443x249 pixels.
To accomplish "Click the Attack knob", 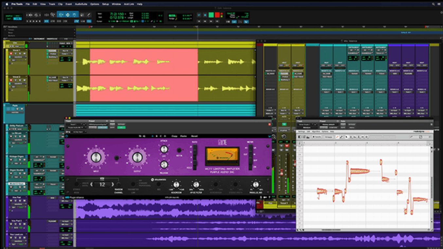I will 164,149.
